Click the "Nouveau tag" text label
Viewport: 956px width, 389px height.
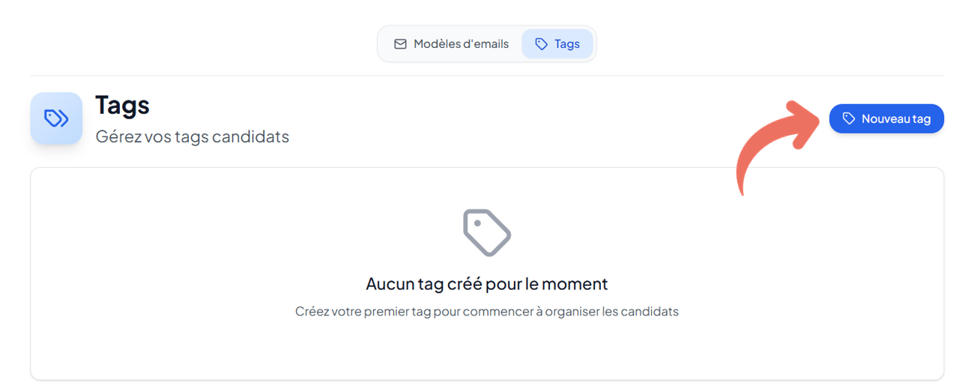(x=896, y=118)
